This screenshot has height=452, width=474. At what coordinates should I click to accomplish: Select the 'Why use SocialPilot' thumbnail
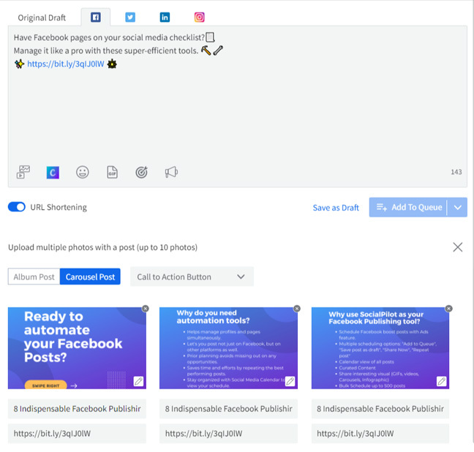click(380, 348)
